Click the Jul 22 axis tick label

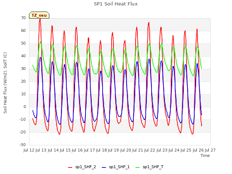coord(150,150)
